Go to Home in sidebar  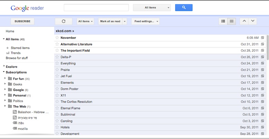[10, 31]
